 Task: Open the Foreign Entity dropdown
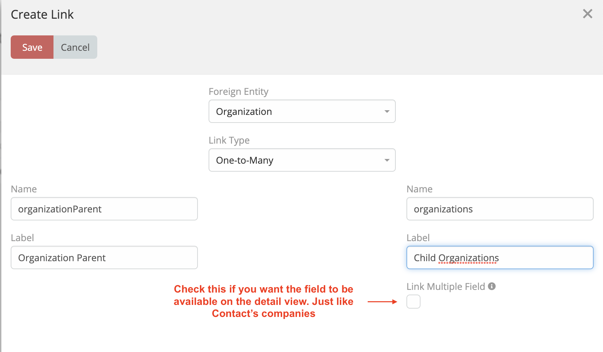click(x=302, y=111)
